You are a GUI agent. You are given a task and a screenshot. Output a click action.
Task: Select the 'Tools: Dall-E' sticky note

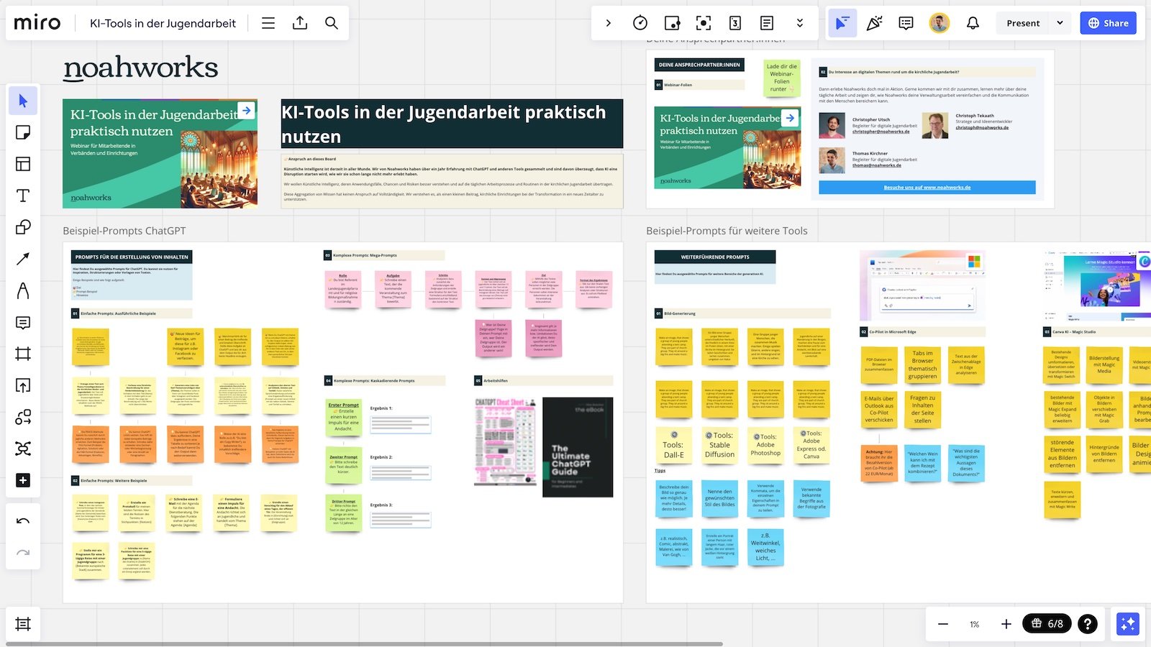coord(674,445)
